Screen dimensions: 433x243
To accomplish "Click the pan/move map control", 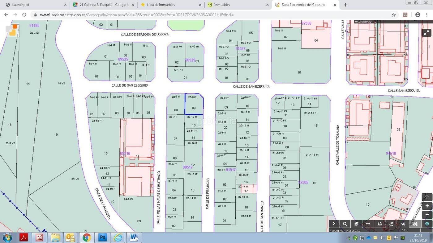I will (427, 197).
